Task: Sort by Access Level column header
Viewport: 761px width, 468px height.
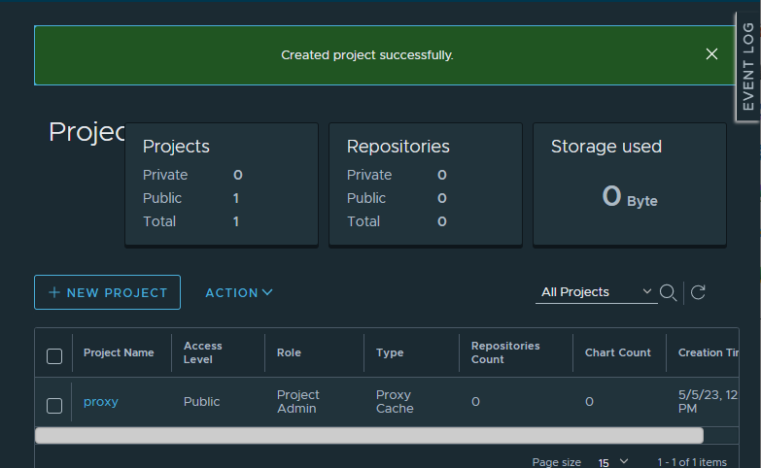Action: click(203, 352)
